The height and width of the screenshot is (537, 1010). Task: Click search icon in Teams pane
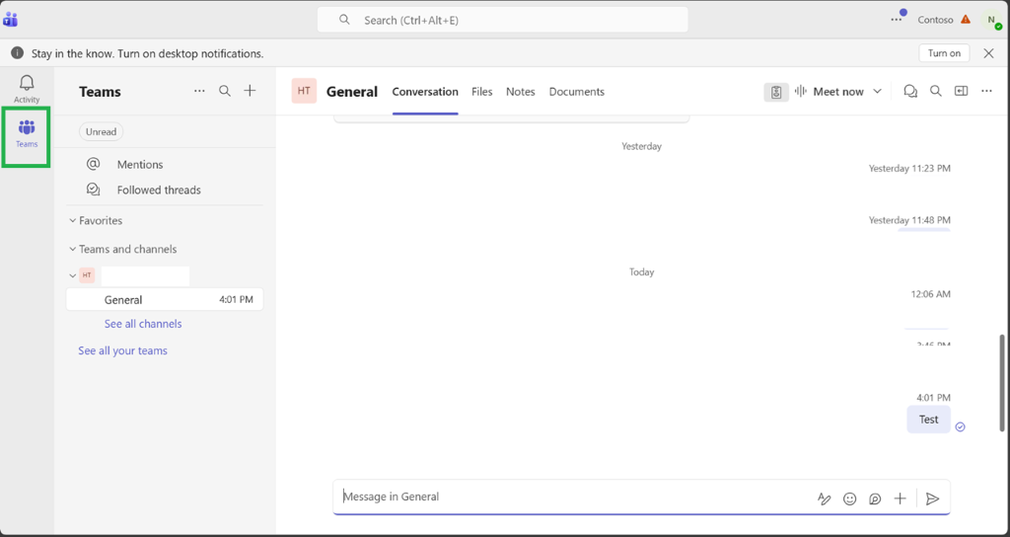[225, 91]
